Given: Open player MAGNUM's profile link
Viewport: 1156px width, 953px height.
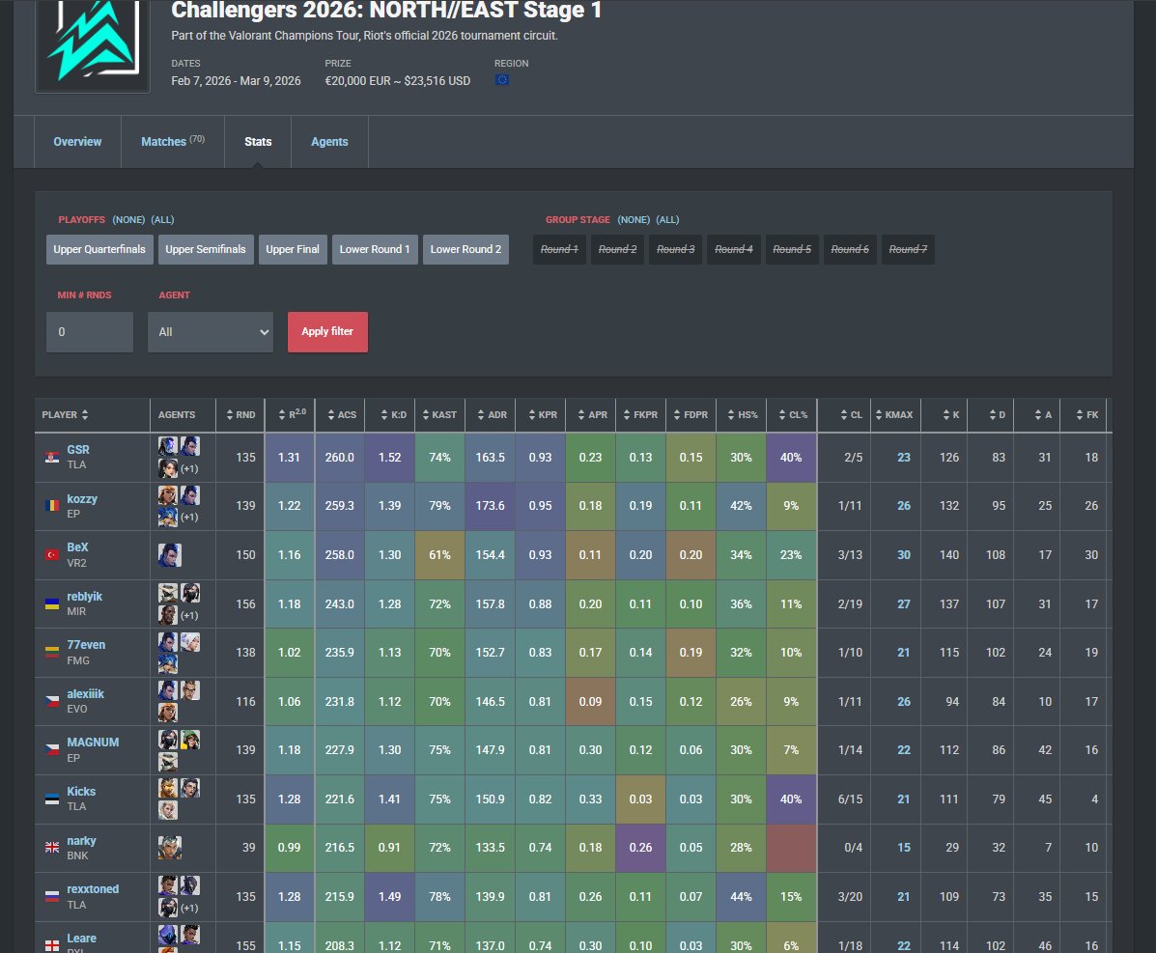Looking at the screenshot, I should (x=93, y=743).
